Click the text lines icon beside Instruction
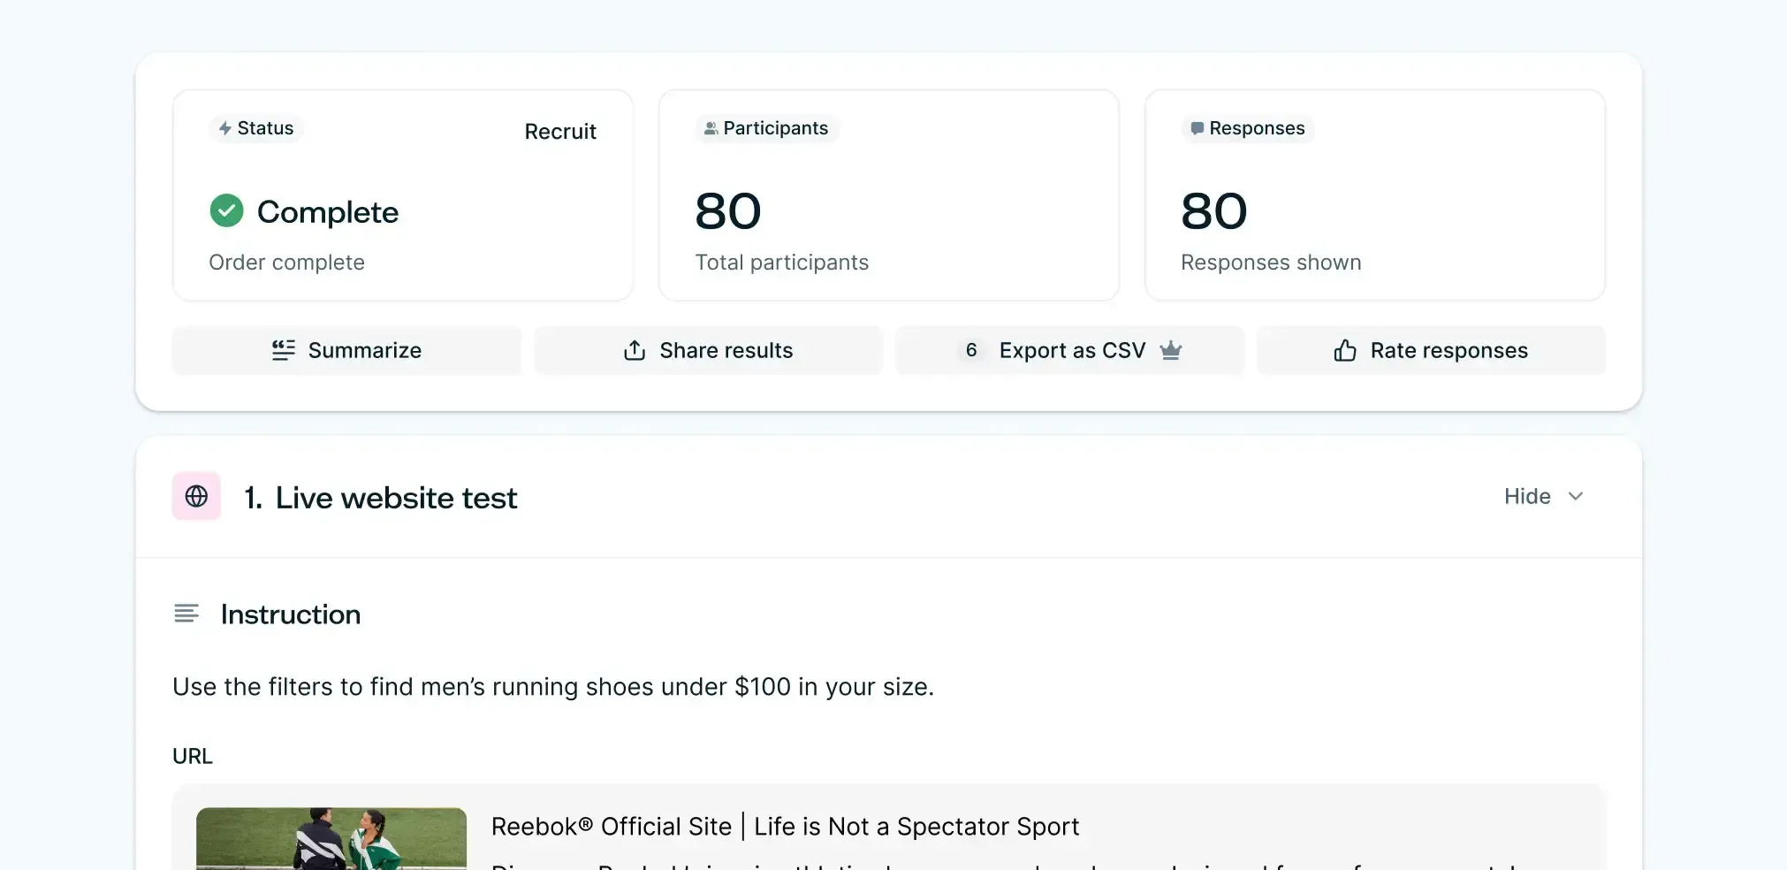 coord(186,614)
